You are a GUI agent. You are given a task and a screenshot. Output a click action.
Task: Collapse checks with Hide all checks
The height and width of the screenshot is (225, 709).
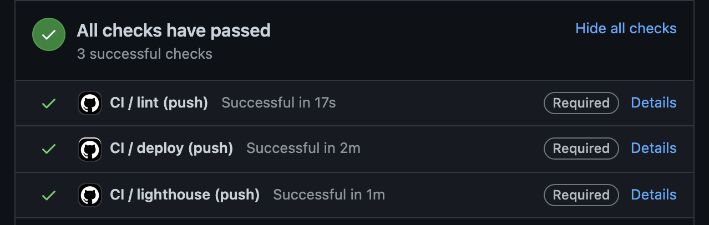click(x=626, y=28)
